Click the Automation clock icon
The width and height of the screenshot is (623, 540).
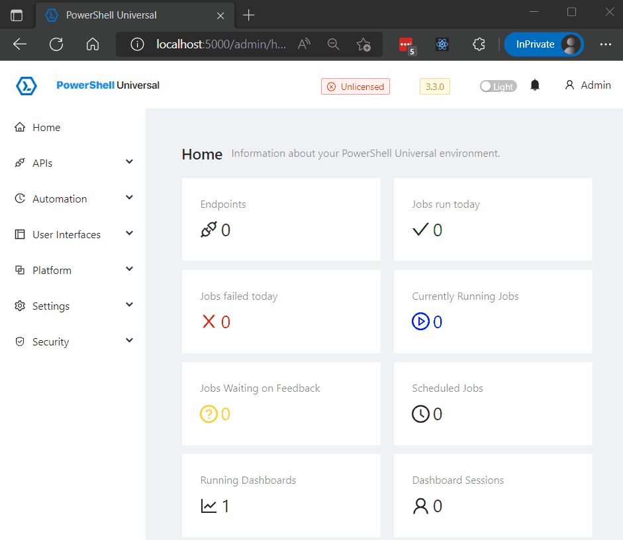(x=21, y=198)
